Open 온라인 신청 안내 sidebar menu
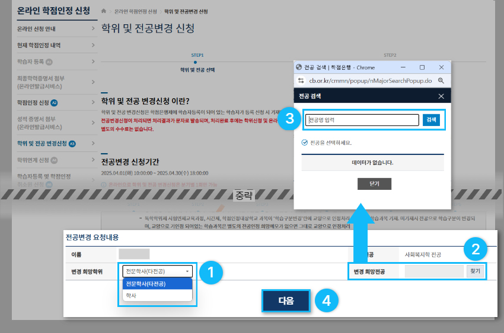504x333 pixels. 56,29
